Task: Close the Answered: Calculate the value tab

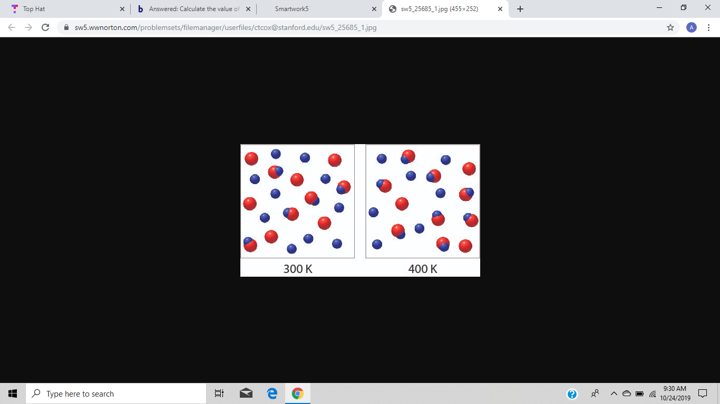Action: coord(248,9)
